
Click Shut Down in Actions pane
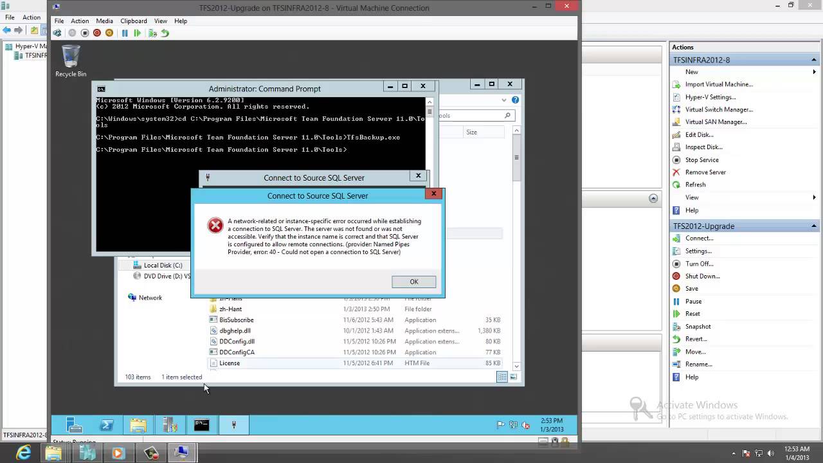(702, 276)
